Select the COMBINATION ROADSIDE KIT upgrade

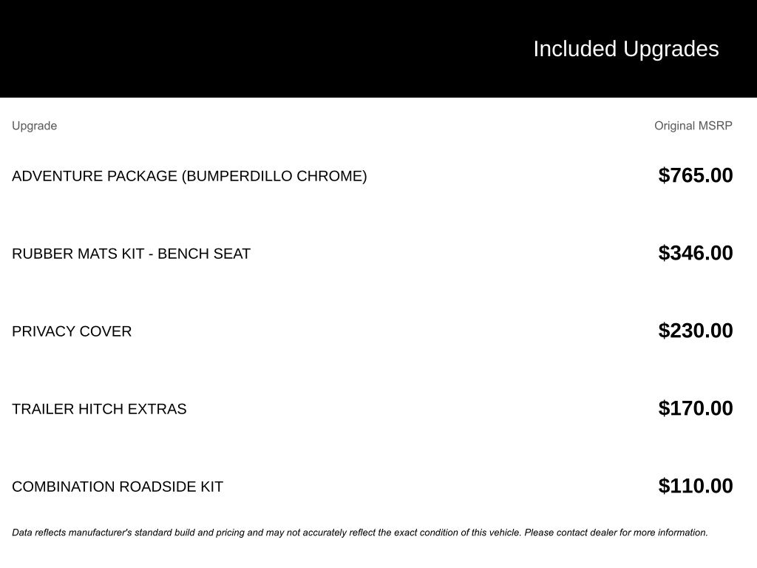pos(117,487)
